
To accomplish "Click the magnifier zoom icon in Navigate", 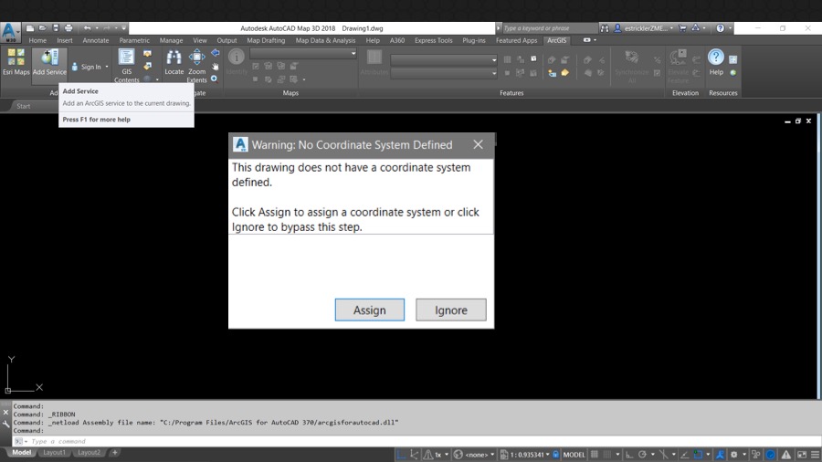I will pos(215,79).
